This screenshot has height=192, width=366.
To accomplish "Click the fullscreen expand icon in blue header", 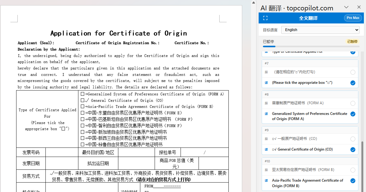I will (x=265, y=18).
